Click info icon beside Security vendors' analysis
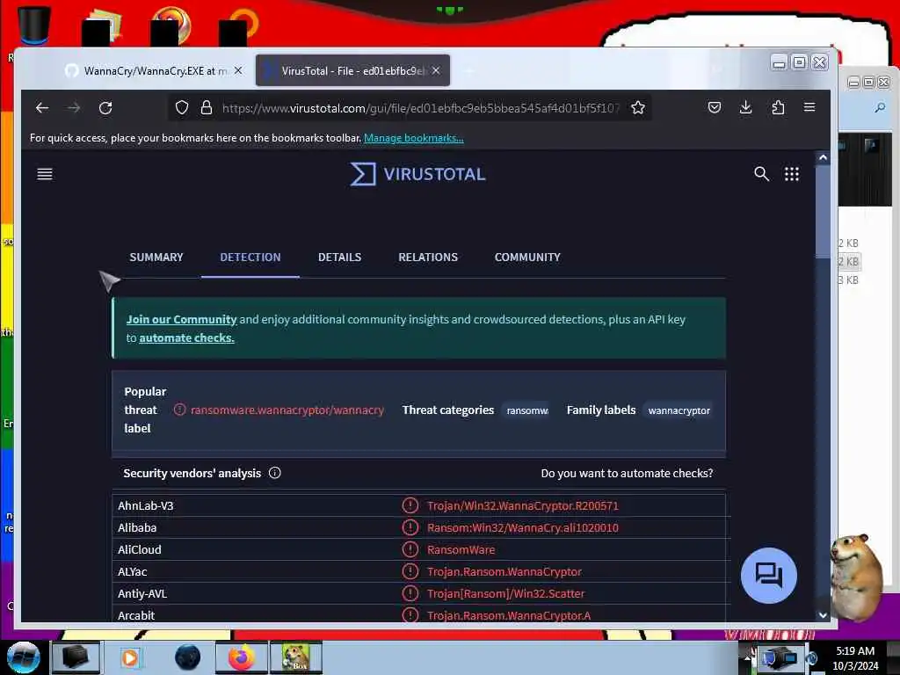900x675 pixels. pos(275,473)
